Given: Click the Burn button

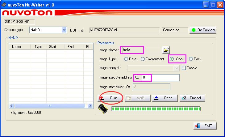Looking at the screenshot, I should coord(110,98).
